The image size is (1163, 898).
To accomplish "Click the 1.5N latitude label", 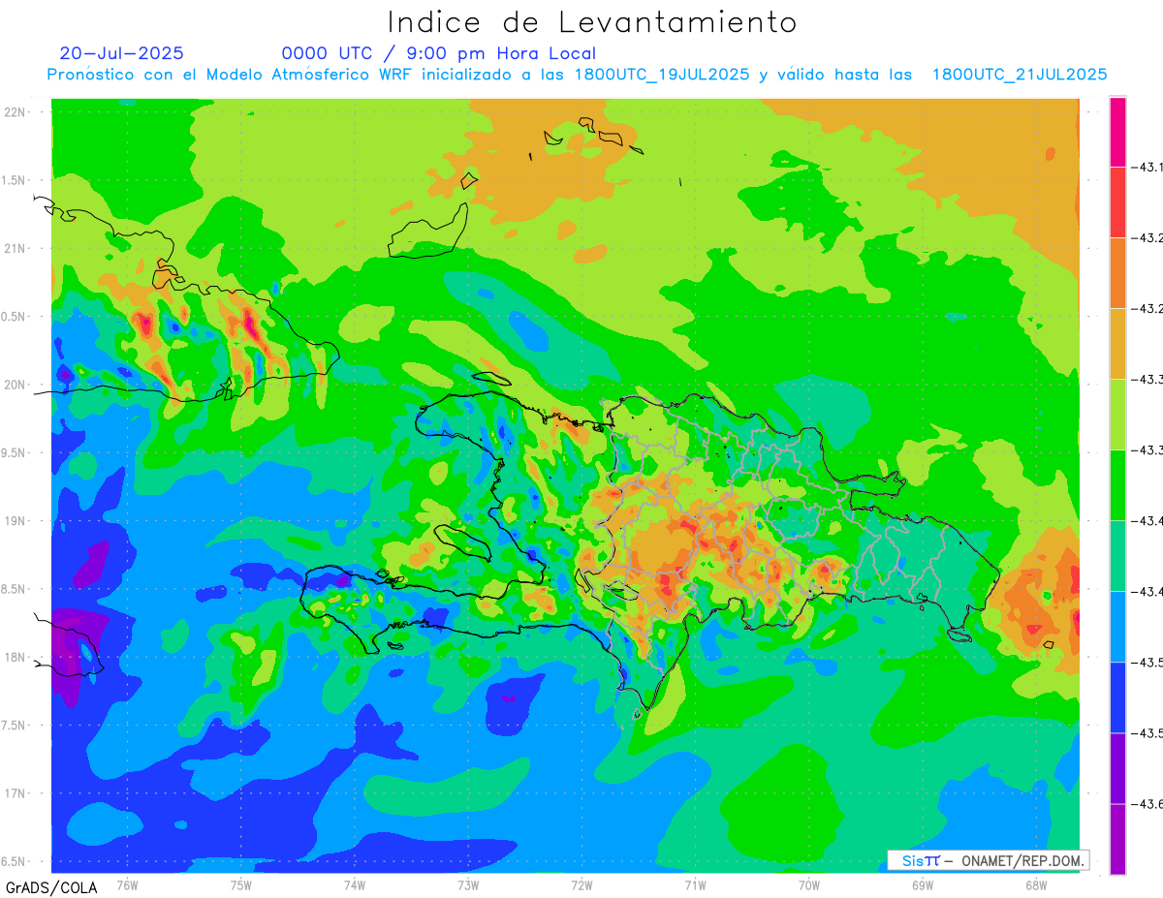I will [14, 180].
